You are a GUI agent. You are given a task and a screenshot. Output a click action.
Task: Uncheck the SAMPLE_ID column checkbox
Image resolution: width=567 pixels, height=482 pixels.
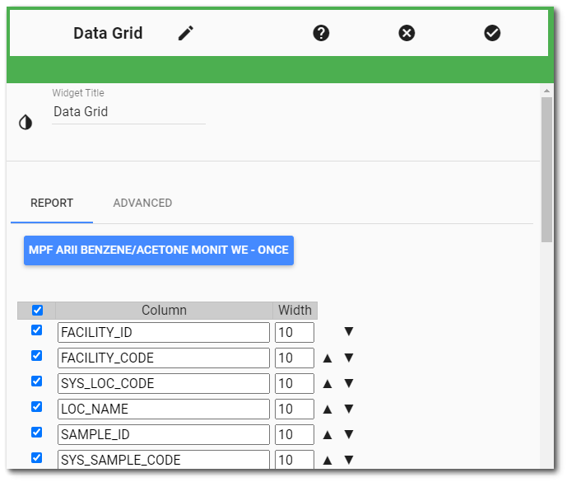pyautogui.click(x=36, y=432)
